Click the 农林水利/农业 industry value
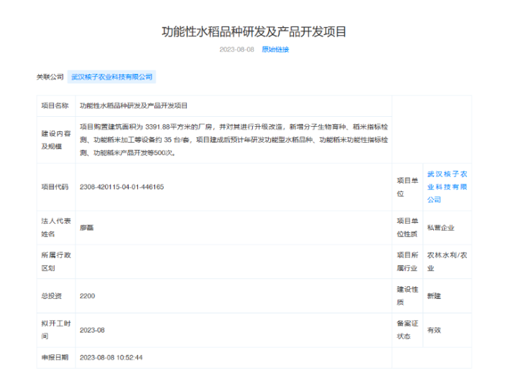Screen dimensions: 505x370 coord(447,262)
